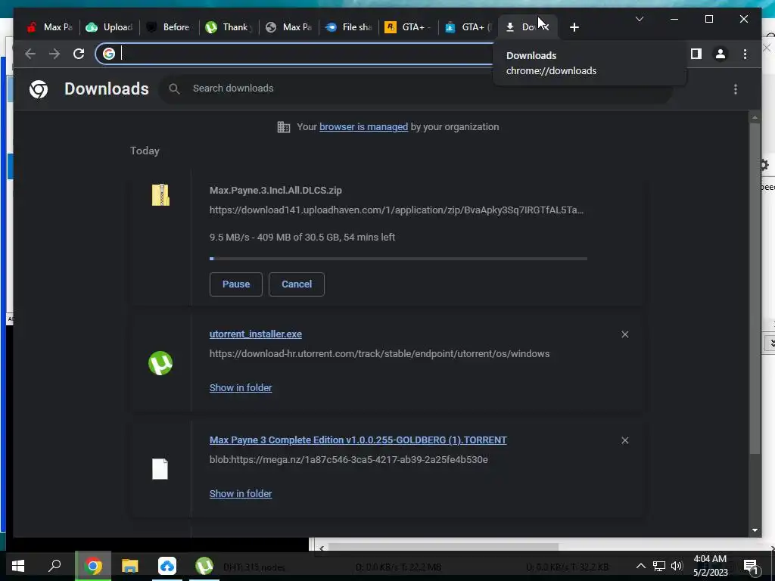Click the network tray icon
The height and width of the screenshot is (581, 775).
(659, 566)
